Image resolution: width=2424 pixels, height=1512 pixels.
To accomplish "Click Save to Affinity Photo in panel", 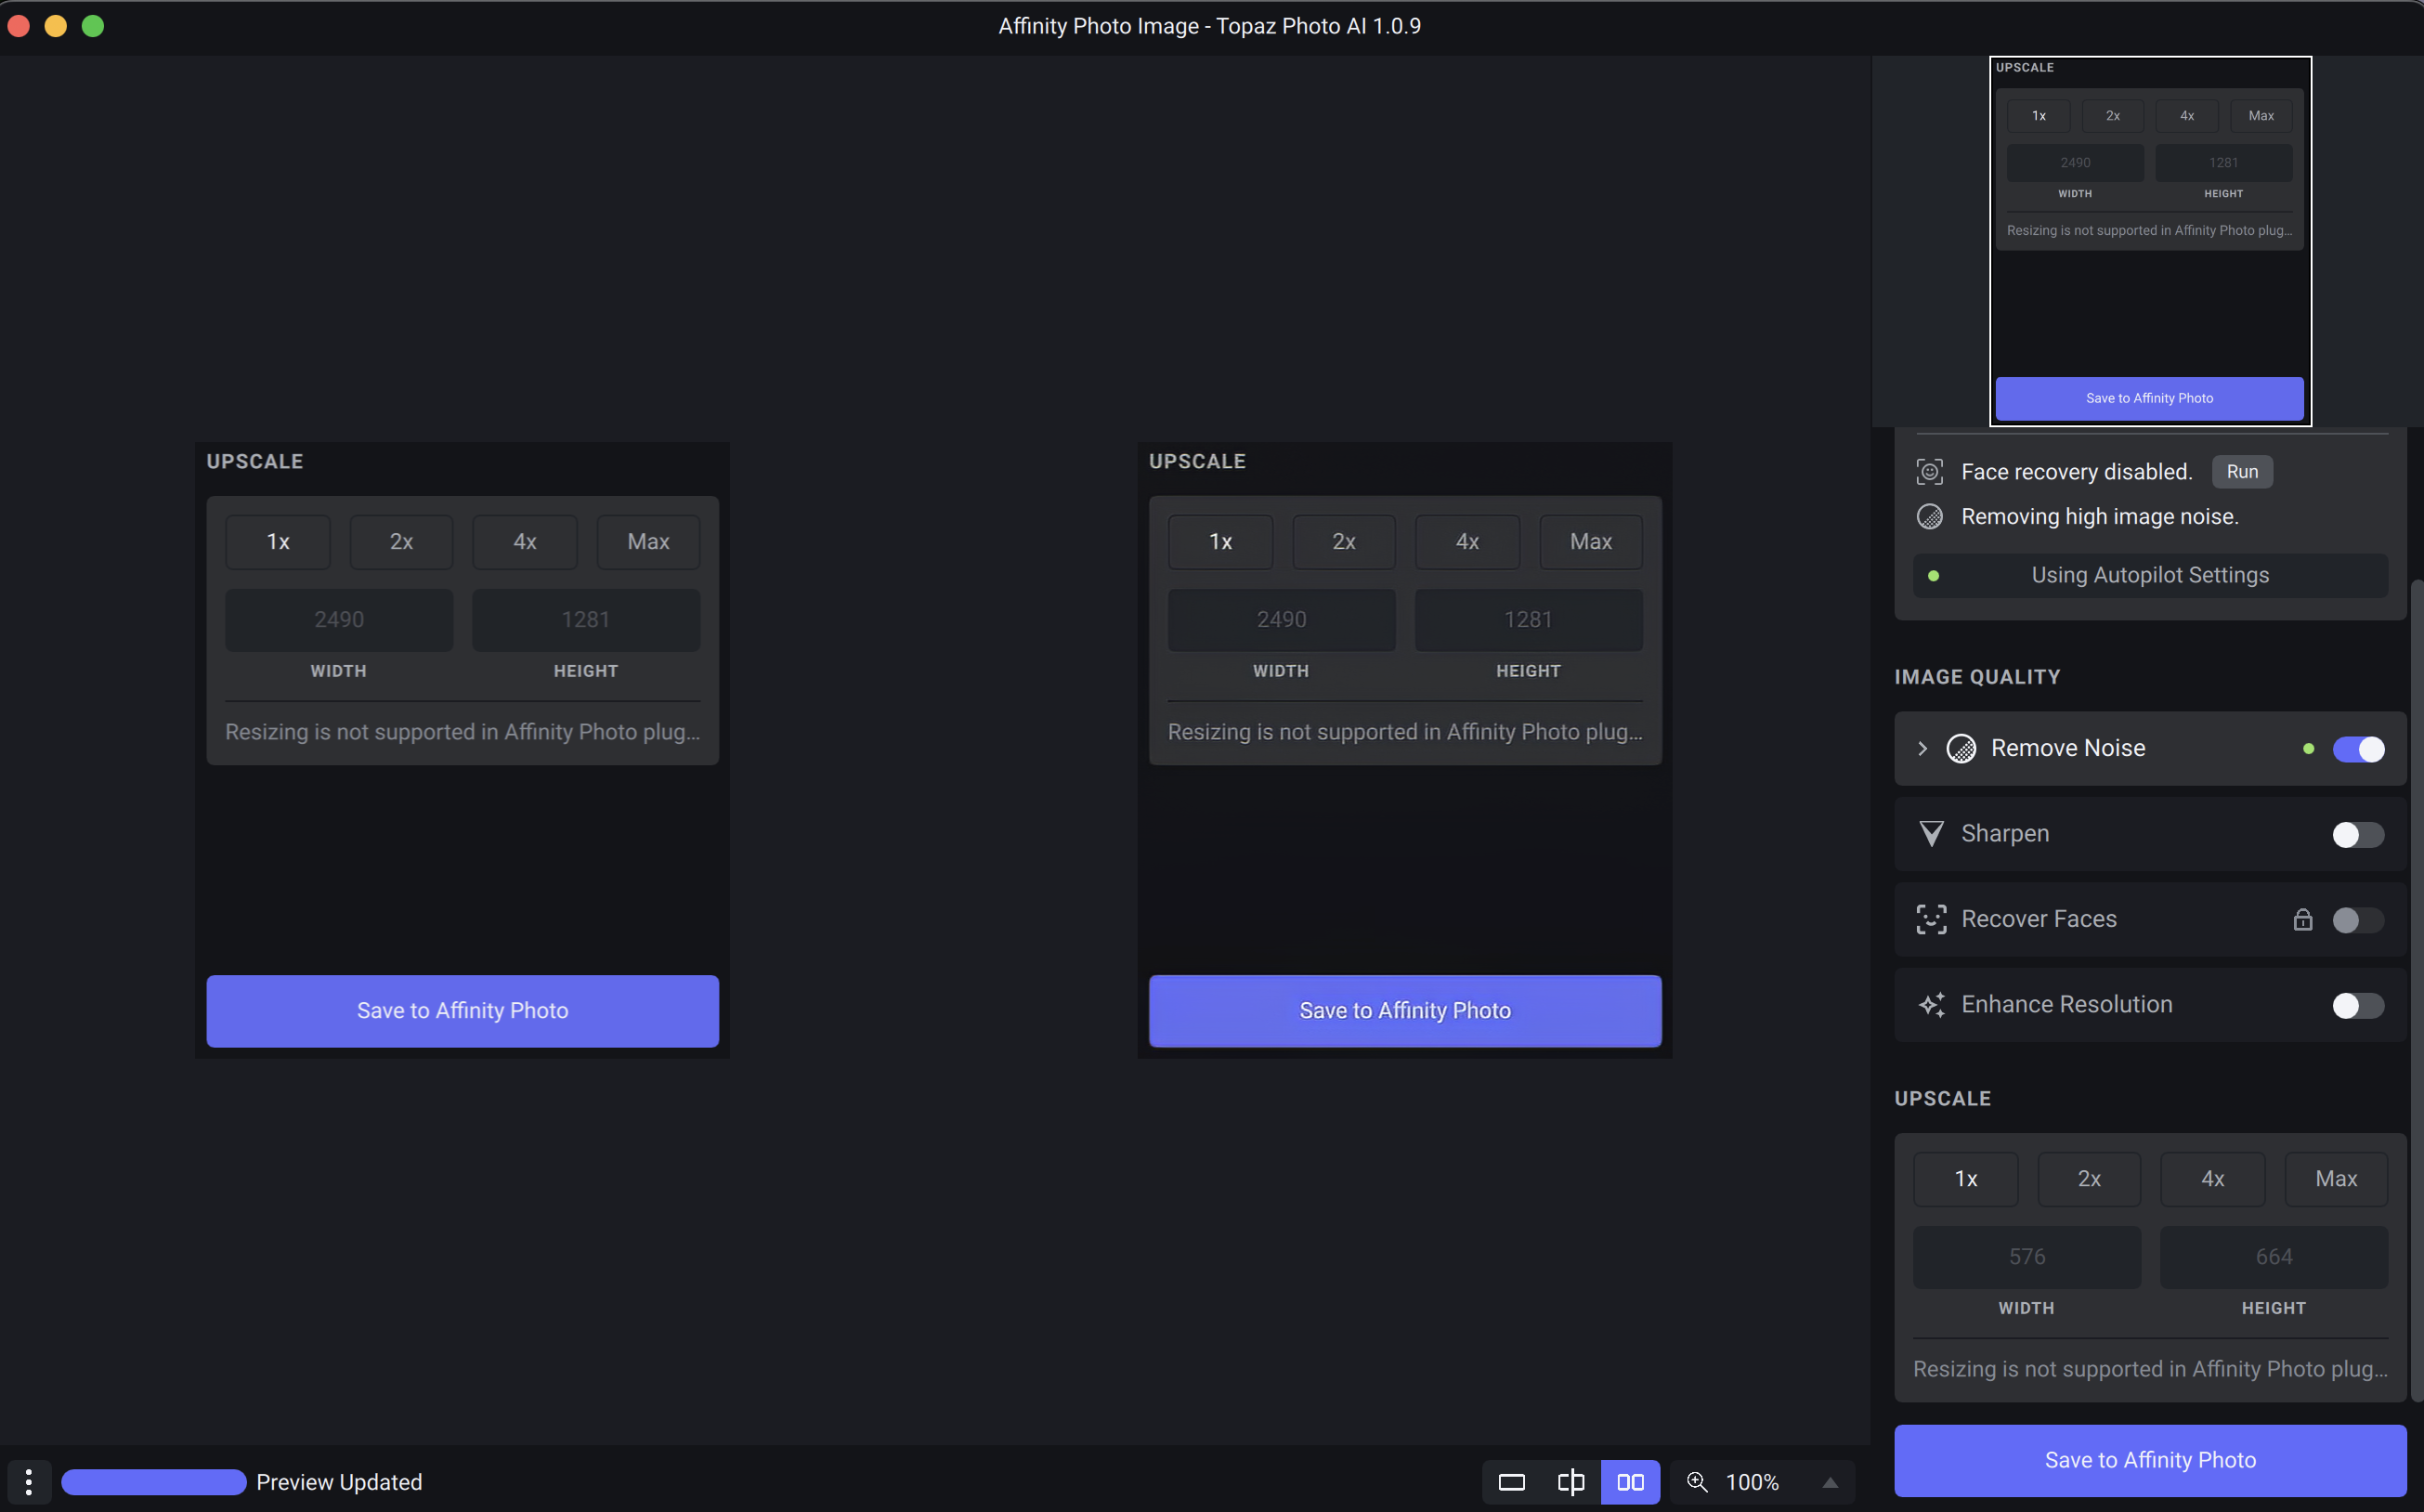I will (x=2149, y=1459).
